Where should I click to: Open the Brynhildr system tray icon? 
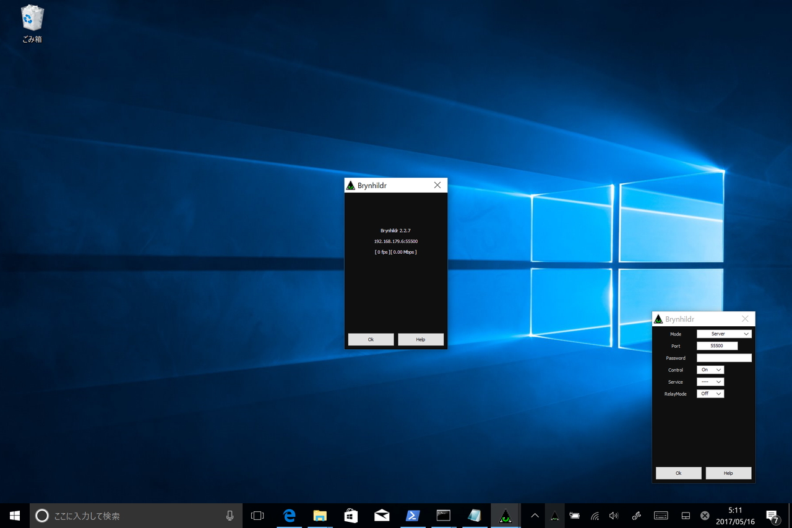pos(554,516)
